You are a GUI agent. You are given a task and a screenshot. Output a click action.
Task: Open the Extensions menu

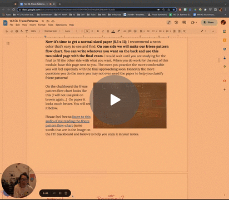(x=61, y=25)
